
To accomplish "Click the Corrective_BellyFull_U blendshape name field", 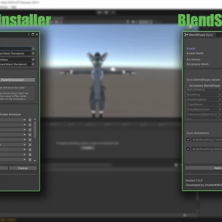I will (x=202, y=115).
